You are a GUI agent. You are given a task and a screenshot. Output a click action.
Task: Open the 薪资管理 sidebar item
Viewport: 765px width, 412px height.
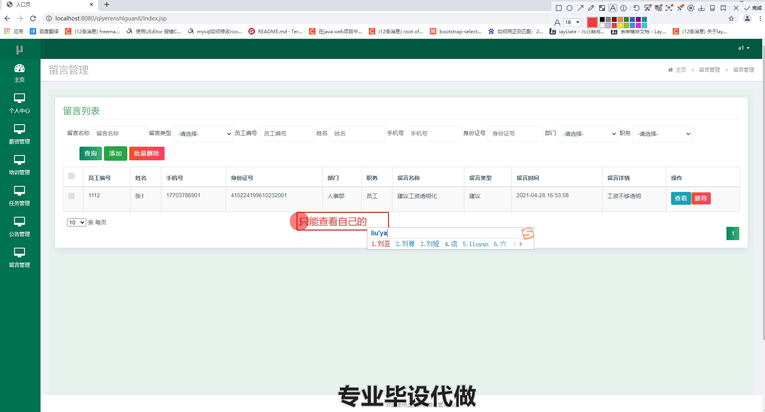(x=20, y=135)
